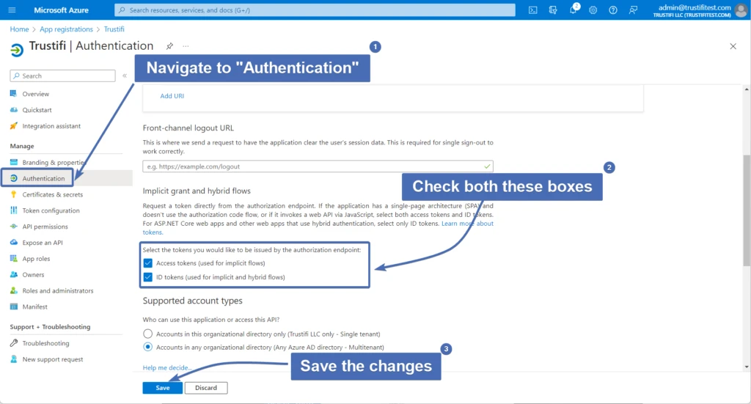
Task: Click the New support request icon
Action: pyautogui.click(x=13, y=359)
